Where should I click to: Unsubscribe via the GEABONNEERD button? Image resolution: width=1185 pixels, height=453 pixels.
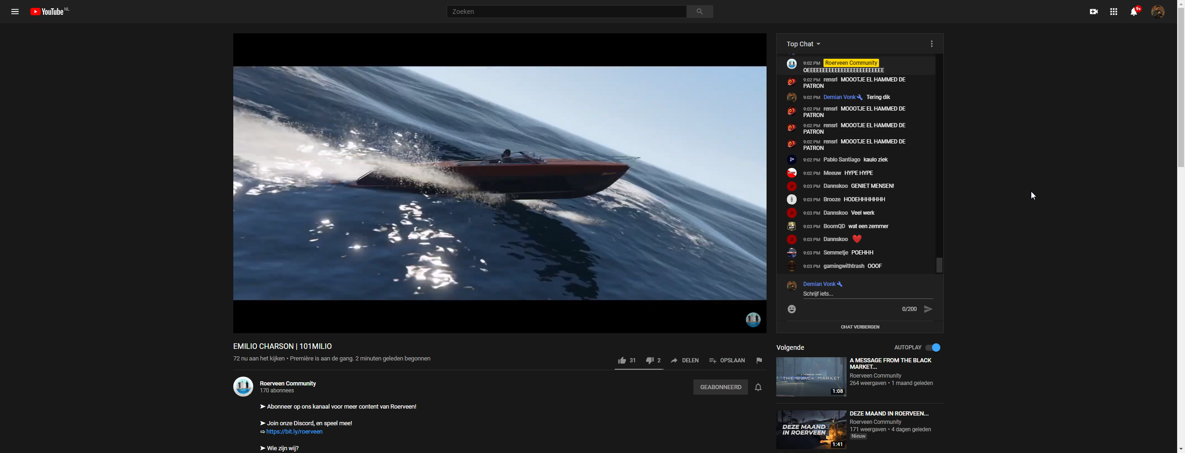point(720,387)
